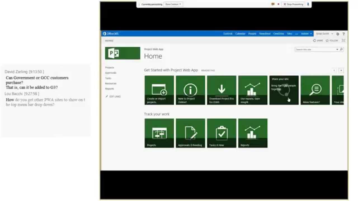Click the pin icon on presenting bar
This screenshot has width=358, height=201.
pyautogui.click(x=308, y=4)
